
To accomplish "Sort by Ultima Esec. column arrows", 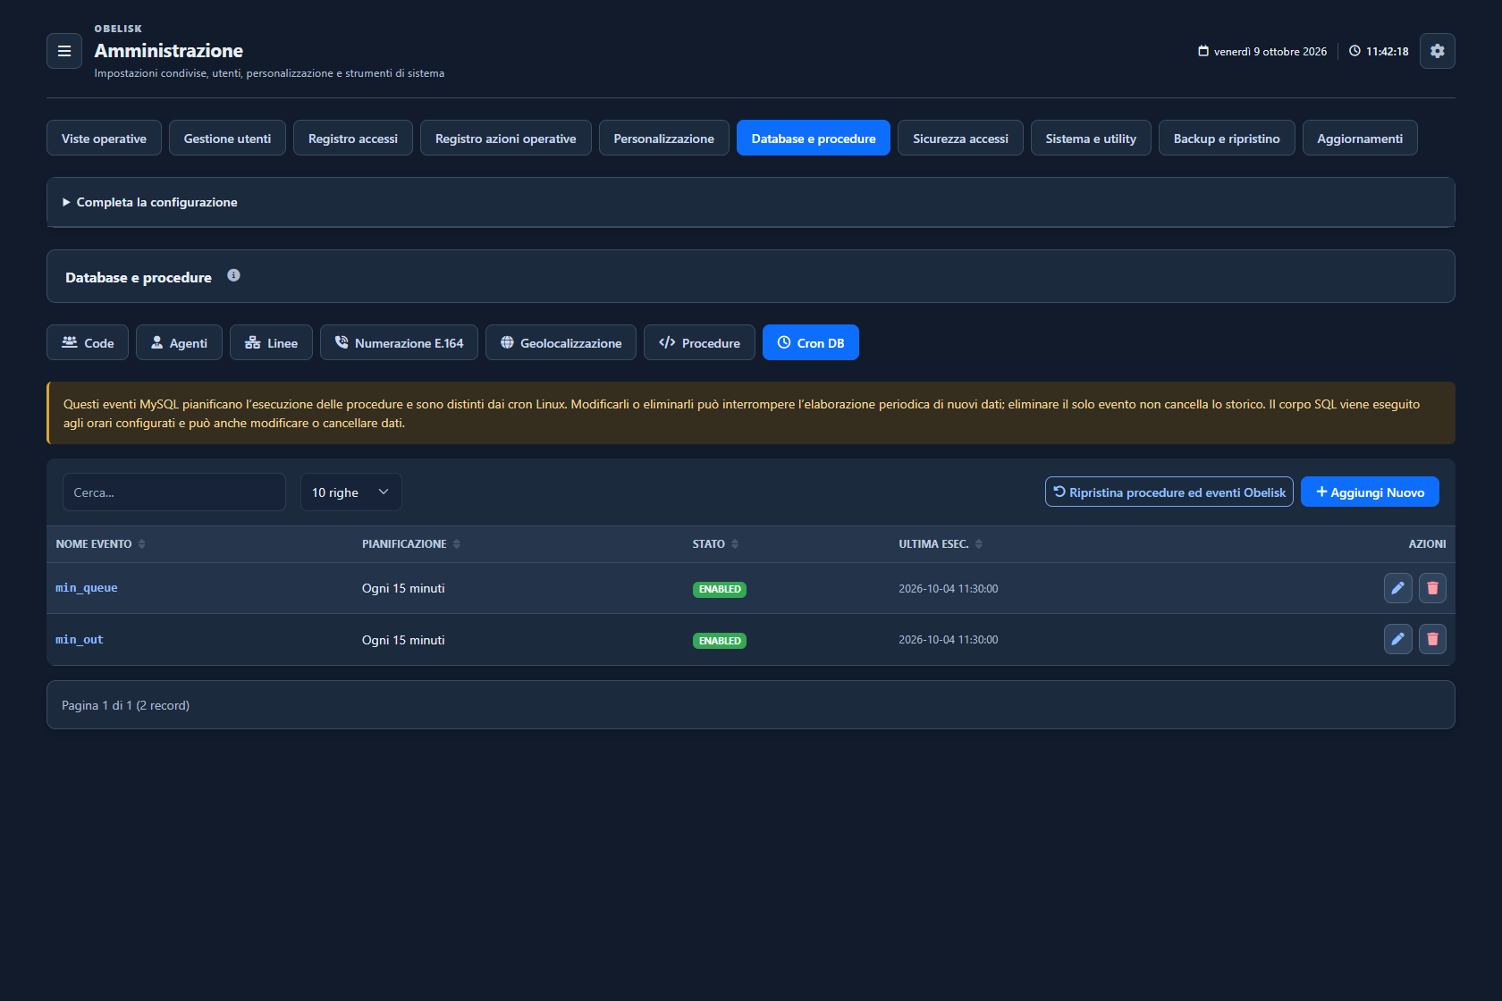I will [979, 544].
